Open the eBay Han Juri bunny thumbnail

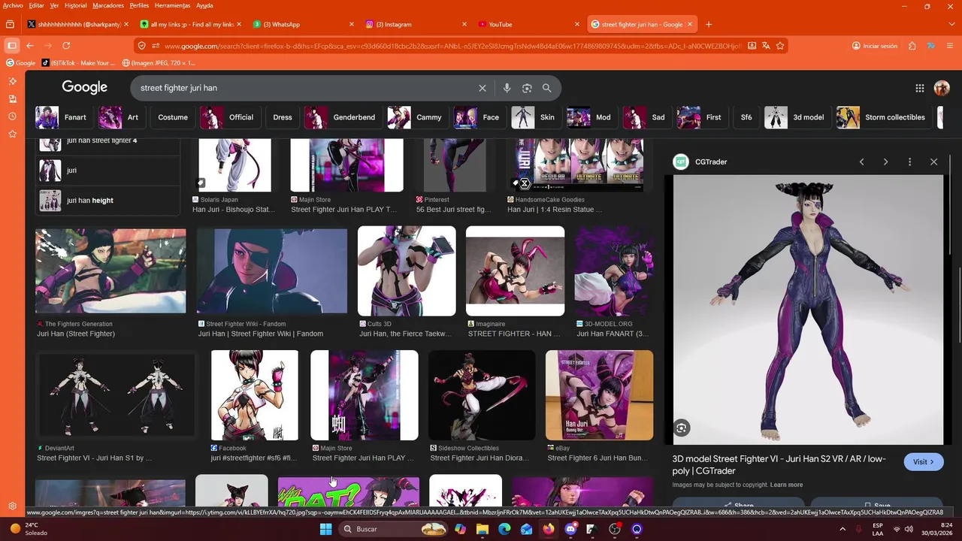[599, 395]
